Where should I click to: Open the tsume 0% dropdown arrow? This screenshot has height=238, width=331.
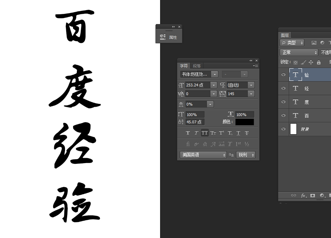[210, 104]
